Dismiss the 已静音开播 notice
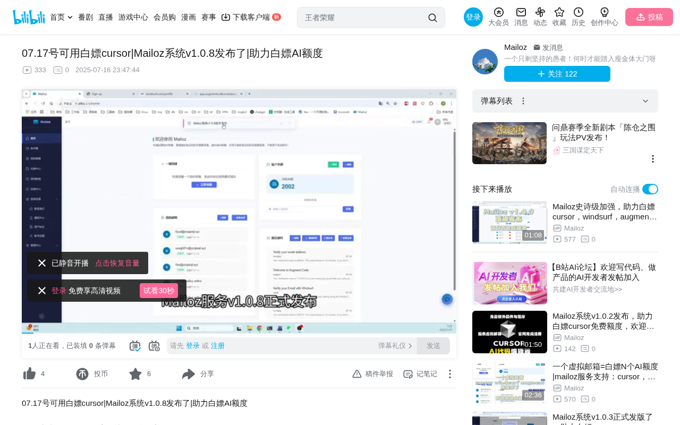The height and width of the screenshot is (425, 680). pos(42,263)
